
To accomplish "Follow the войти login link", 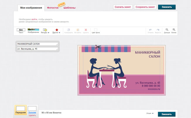I will click(x=34, y=19).
